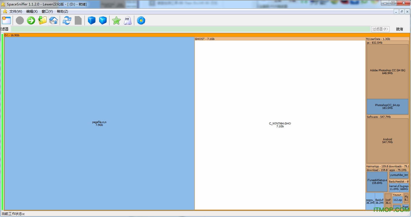Click inside the green filter input field
The width and height of the screenshot is (411, 217).
pyautogui.click(x=191, y=29)
